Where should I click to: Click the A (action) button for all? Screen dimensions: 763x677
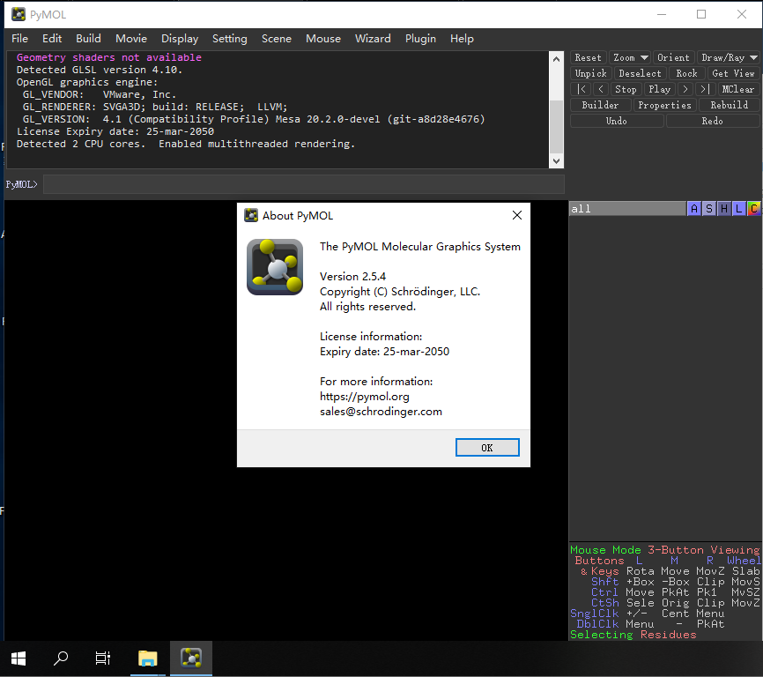(x=694, y=209)
